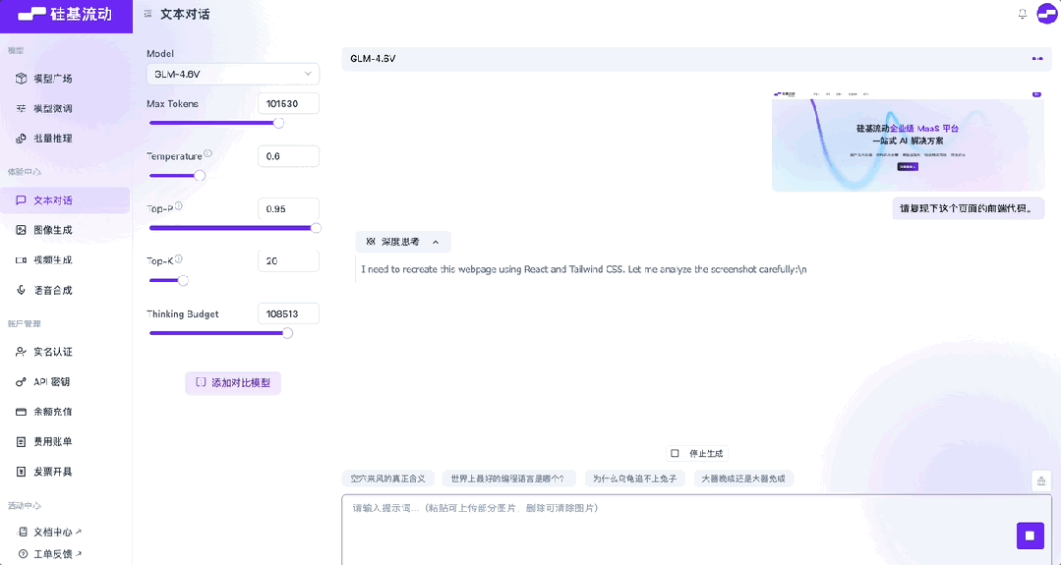Viewport: 1061px width, 565px height.
Task: Open the Model dropdown GLM-4.6V
Action: pos(233,74)
